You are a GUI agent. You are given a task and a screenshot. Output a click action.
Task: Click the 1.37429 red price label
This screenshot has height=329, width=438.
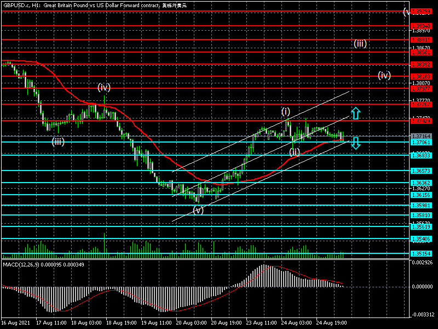pyautogui.click(x=421, y=121)
